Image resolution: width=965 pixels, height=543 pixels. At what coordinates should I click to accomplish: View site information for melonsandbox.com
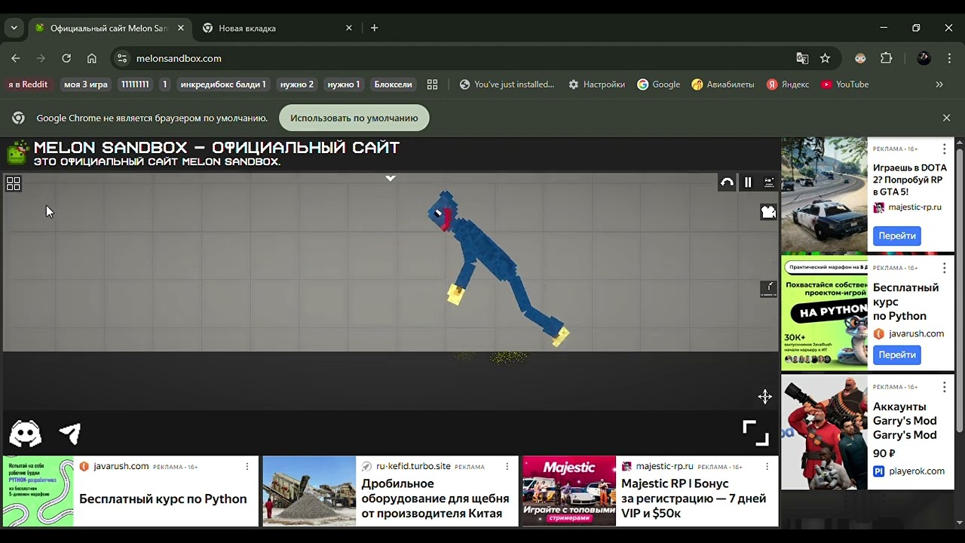(123, 58)
